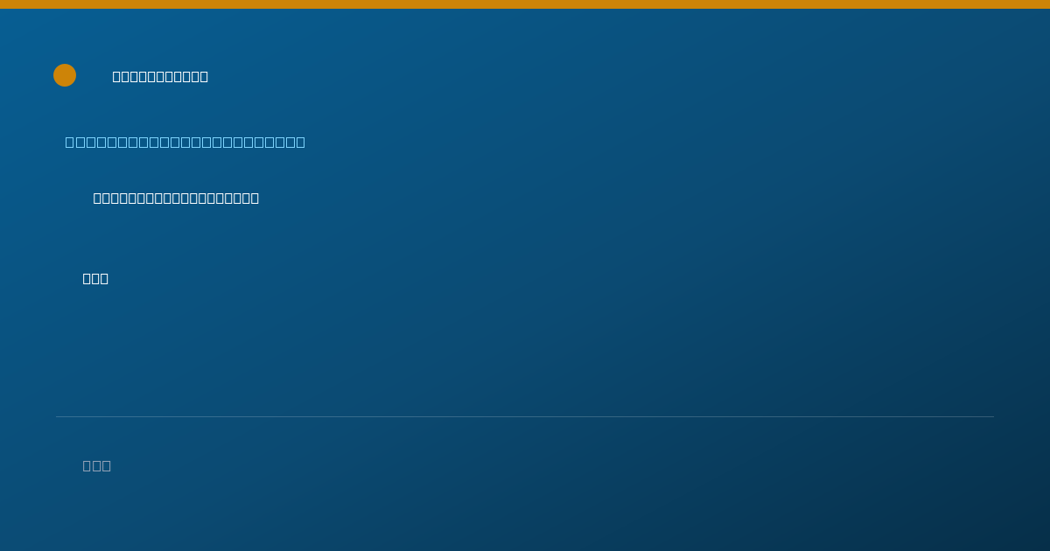Screen dimensions: 1050x551
Task: Click the thin horizontal divider line
Action: tap(525, 416)
